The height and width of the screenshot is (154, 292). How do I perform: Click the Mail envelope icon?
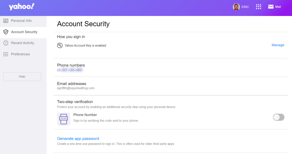pyautogui.click(x=271, y=7)
